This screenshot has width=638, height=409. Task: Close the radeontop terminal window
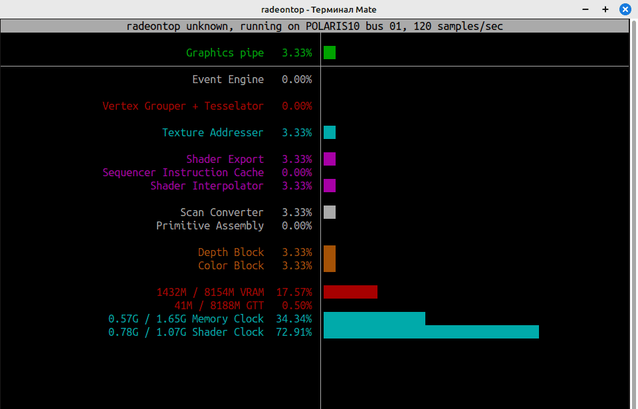[x=625, y=9]
